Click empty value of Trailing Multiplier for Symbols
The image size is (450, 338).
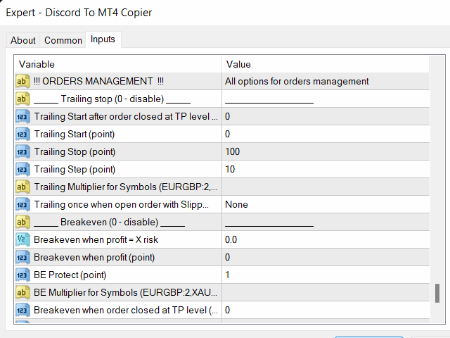tap(326, 187)
